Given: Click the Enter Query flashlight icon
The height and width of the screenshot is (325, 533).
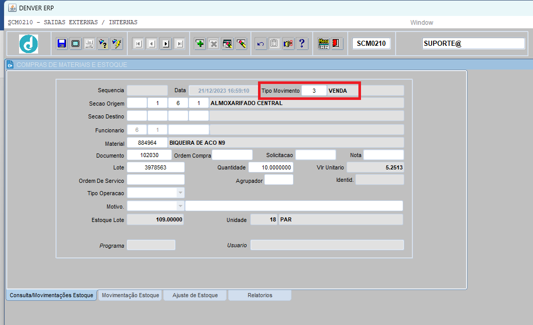Looking at the screenshot, I should pos(103,43).
